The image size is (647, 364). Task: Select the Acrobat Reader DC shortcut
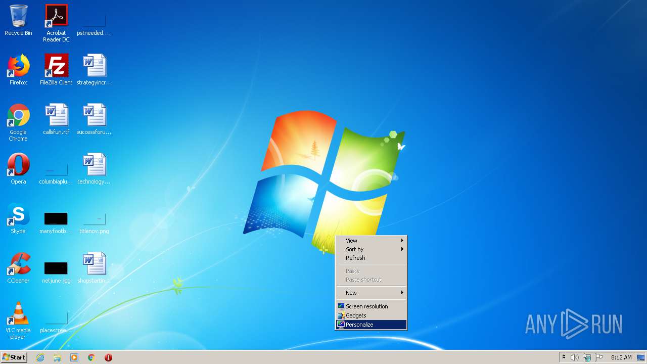[x=56, y=23]
